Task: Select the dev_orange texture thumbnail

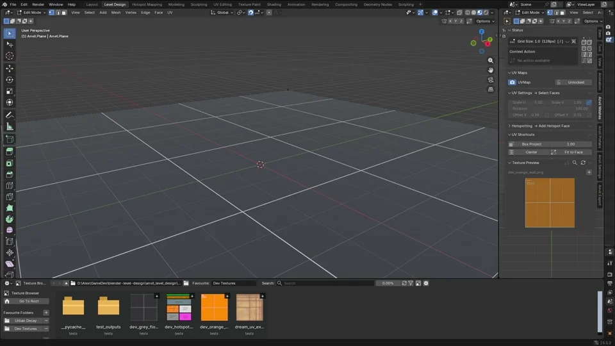Action: 214,308
